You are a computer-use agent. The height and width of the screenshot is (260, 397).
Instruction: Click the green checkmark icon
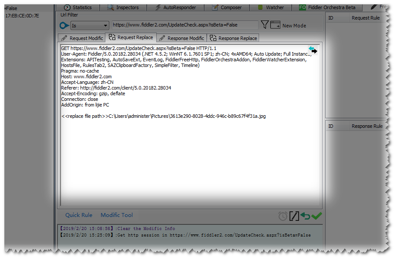point(316,216)
